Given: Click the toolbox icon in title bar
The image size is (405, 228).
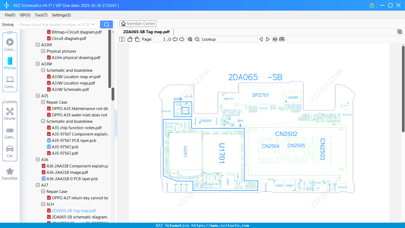Looking at the screenshot, I should point(372,5).
